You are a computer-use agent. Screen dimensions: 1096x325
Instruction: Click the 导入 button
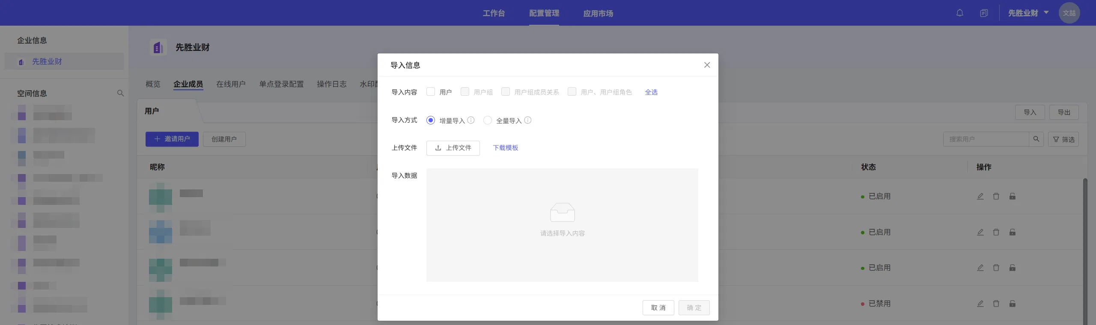pos(1030,112)
